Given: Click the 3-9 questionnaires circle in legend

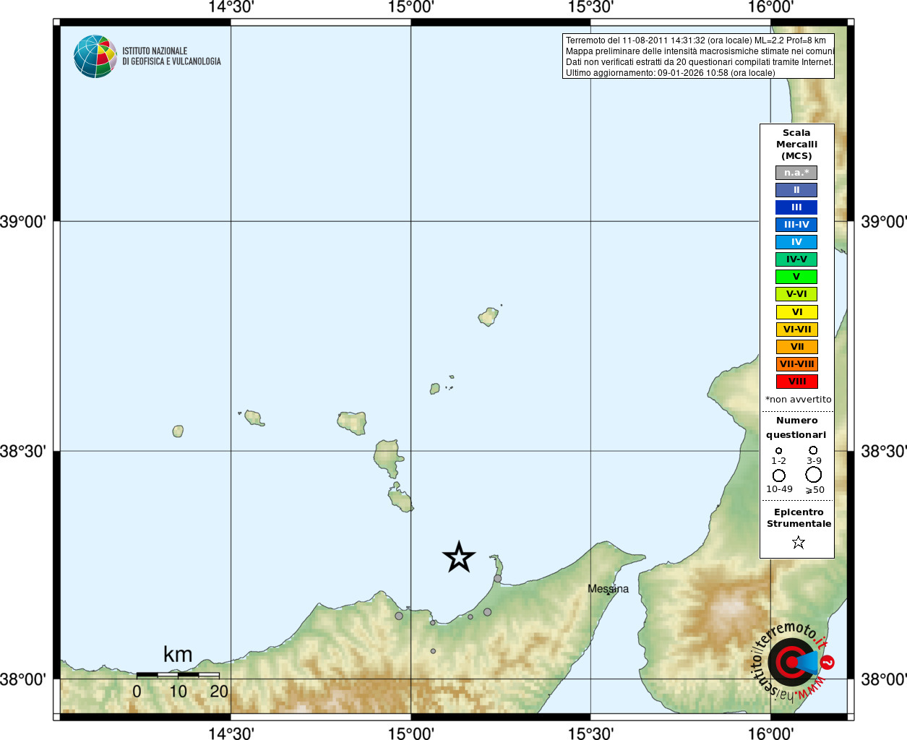Looking at the screenshot, I should click(x=813, y=449).
